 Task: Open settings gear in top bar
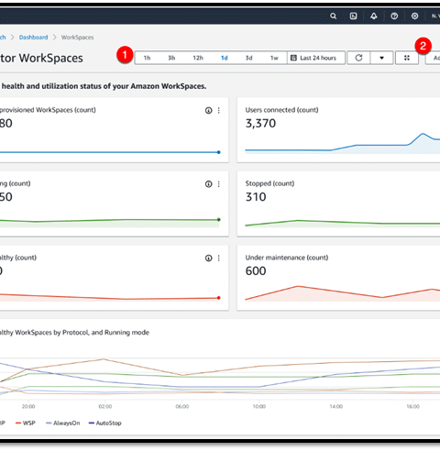(414, 16)
